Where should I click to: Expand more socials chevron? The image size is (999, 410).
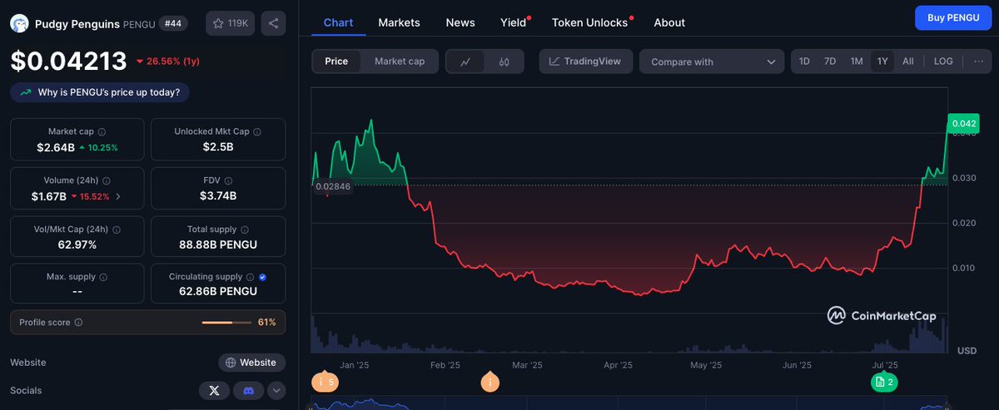(x=276, y=390)
